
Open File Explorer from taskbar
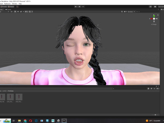tap(19, 121)
